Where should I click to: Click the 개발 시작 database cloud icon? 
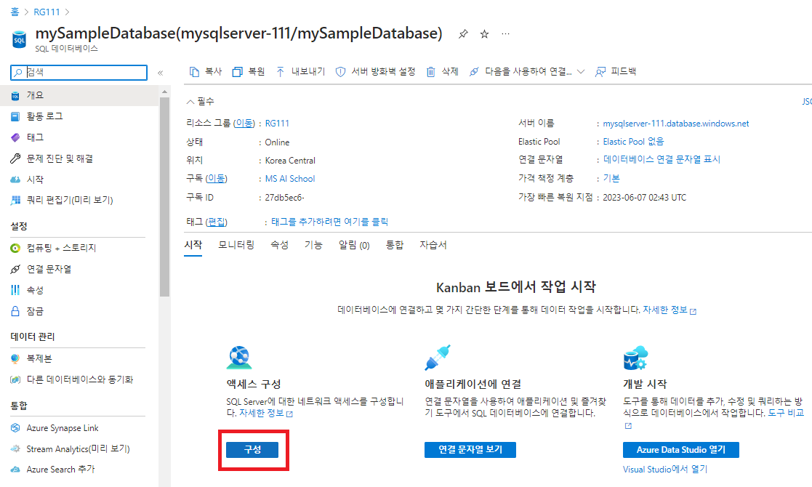tap(635, 358)
